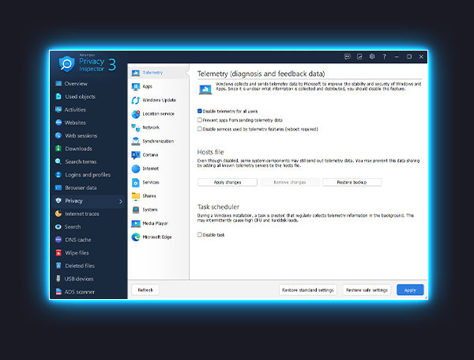Viewport: 474px width, 360px height.
Task: Go to Overview in the sidebar
Action: (x=76, y=84)
